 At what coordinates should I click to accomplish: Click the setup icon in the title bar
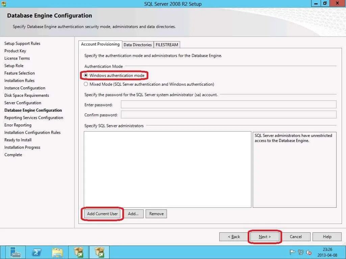pos(3,3)
